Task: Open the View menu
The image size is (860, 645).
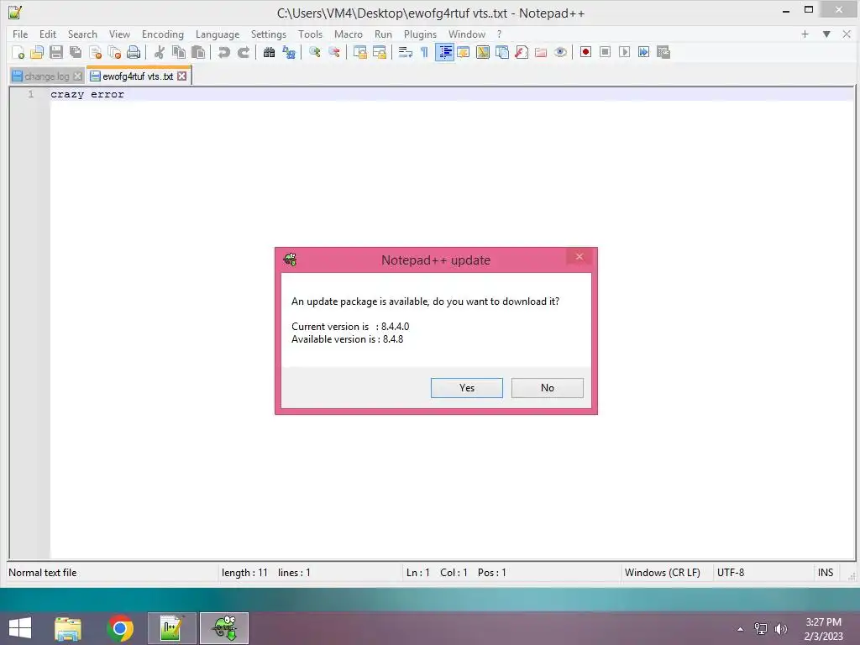Action: tap(119, 34)
